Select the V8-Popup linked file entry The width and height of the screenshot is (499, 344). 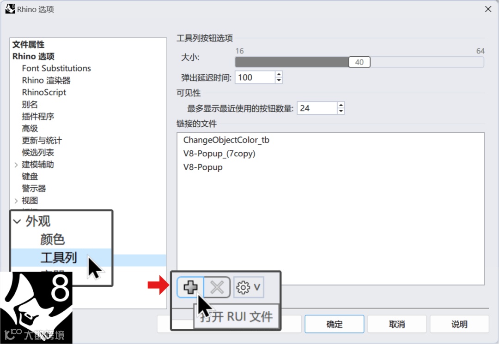coord(203,167)
